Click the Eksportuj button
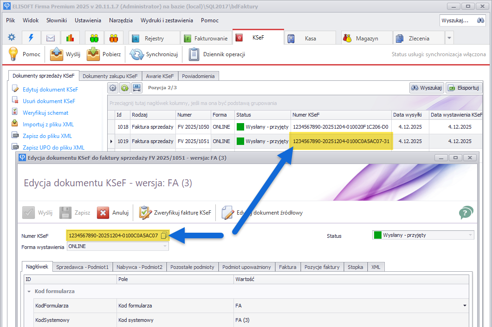 coord(464,88)
